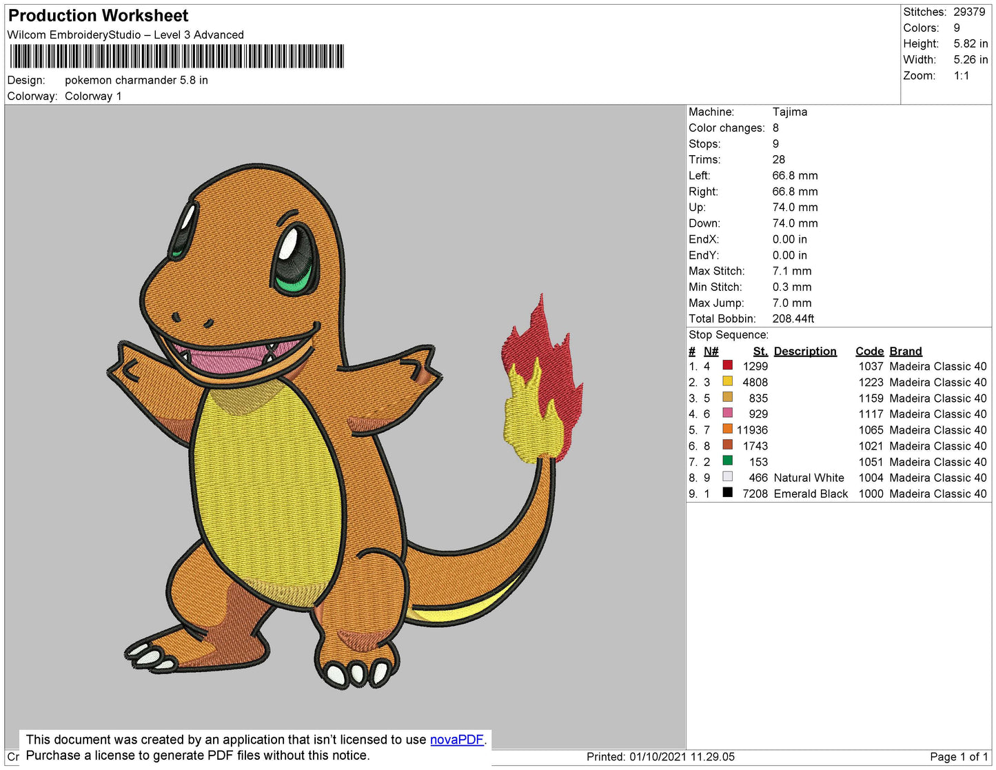Click the printed date 01/10/2021 11.29.05
Image resolution: width=996 pixels, height=770 pixels.
(x=682, y=756)
